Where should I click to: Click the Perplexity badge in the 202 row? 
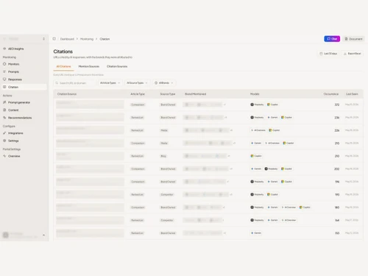click(x=271, y=169)
